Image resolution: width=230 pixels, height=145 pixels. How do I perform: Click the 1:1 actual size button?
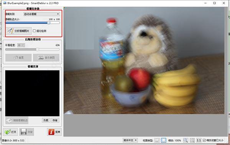[x=199, y=140]
